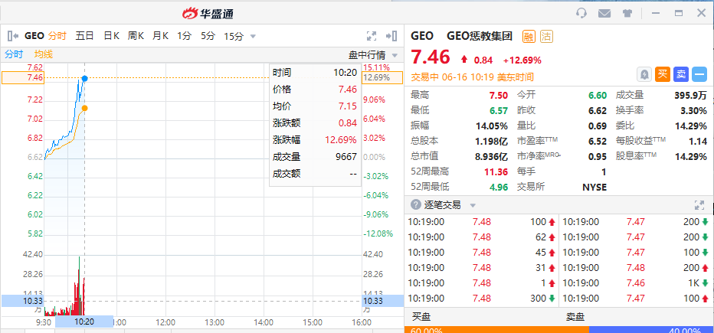Click the 52周最高 value 11.36
Screen dimensions: 714x333
coord(496,171)
